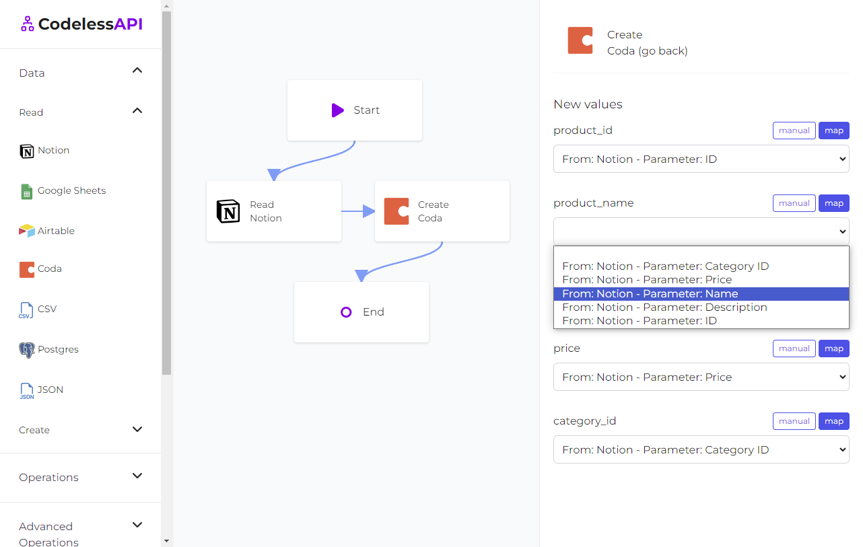This screenshot has height=547, width=863.
Task: Open the price mapping dropdown
Action: (701, 377)
